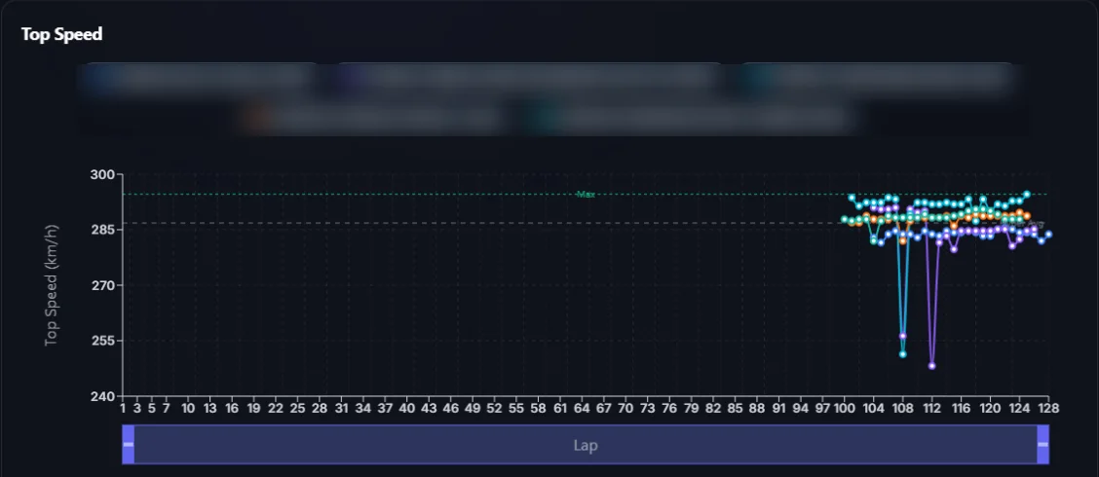
Task: Click the x-axis label for lap 100
Action: click(845, 408)
